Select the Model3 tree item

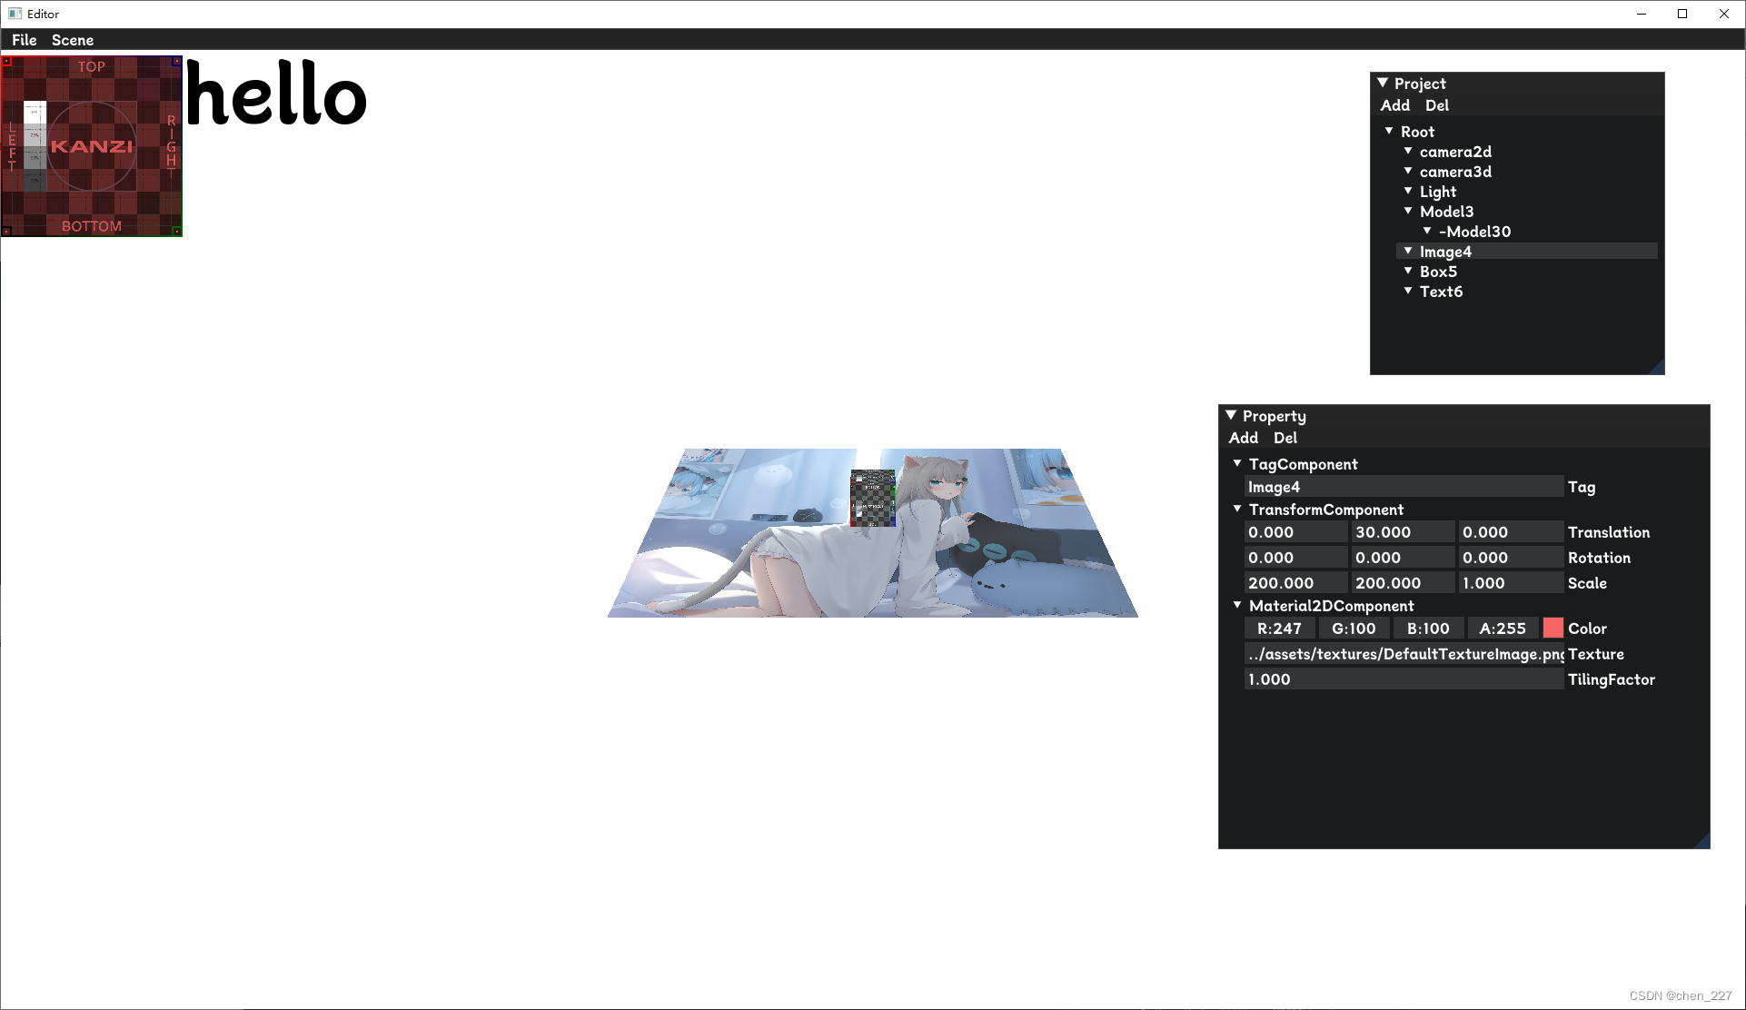[1446, 212]
